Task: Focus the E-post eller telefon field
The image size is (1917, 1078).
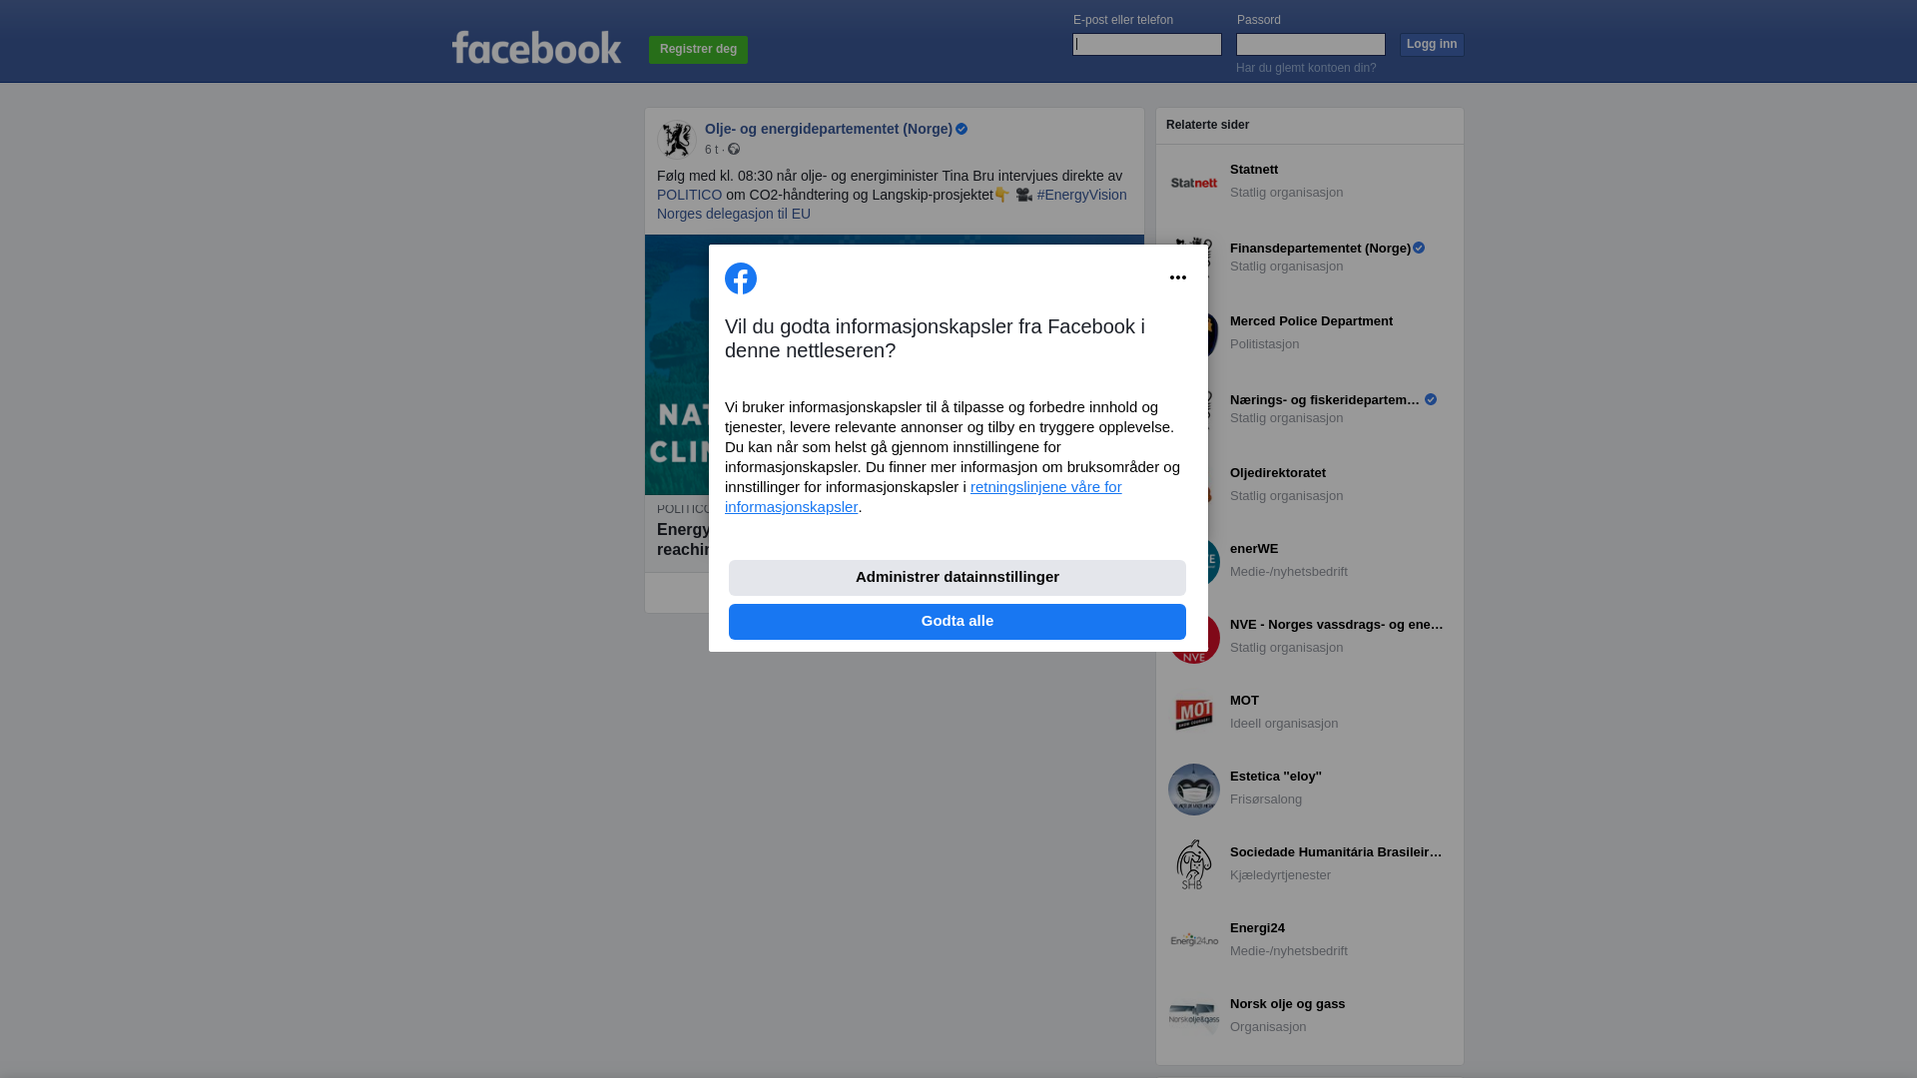Action: [1147, 44]
